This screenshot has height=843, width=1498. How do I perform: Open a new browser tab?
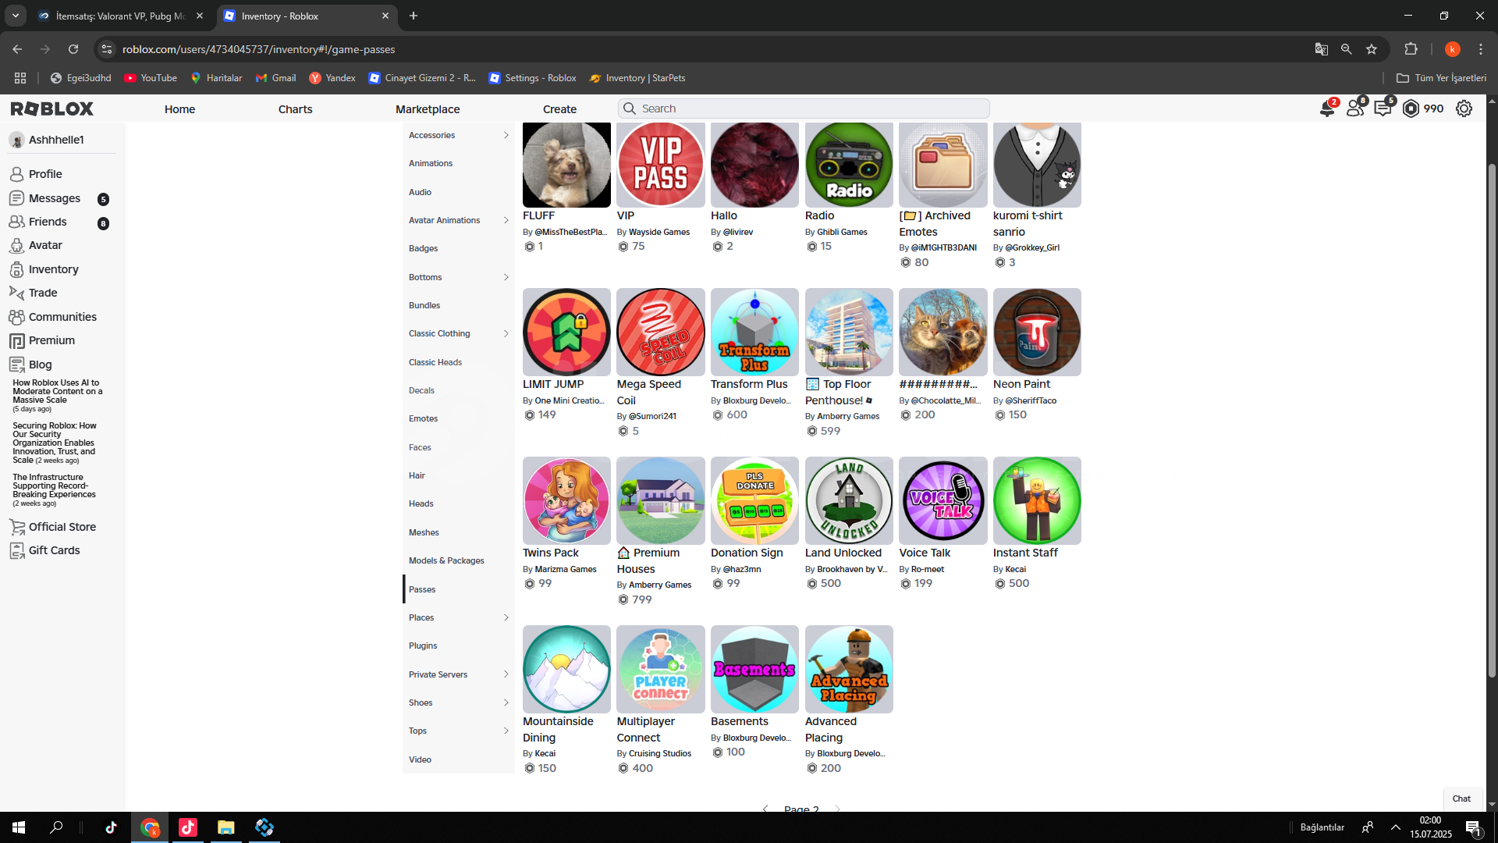414,16
